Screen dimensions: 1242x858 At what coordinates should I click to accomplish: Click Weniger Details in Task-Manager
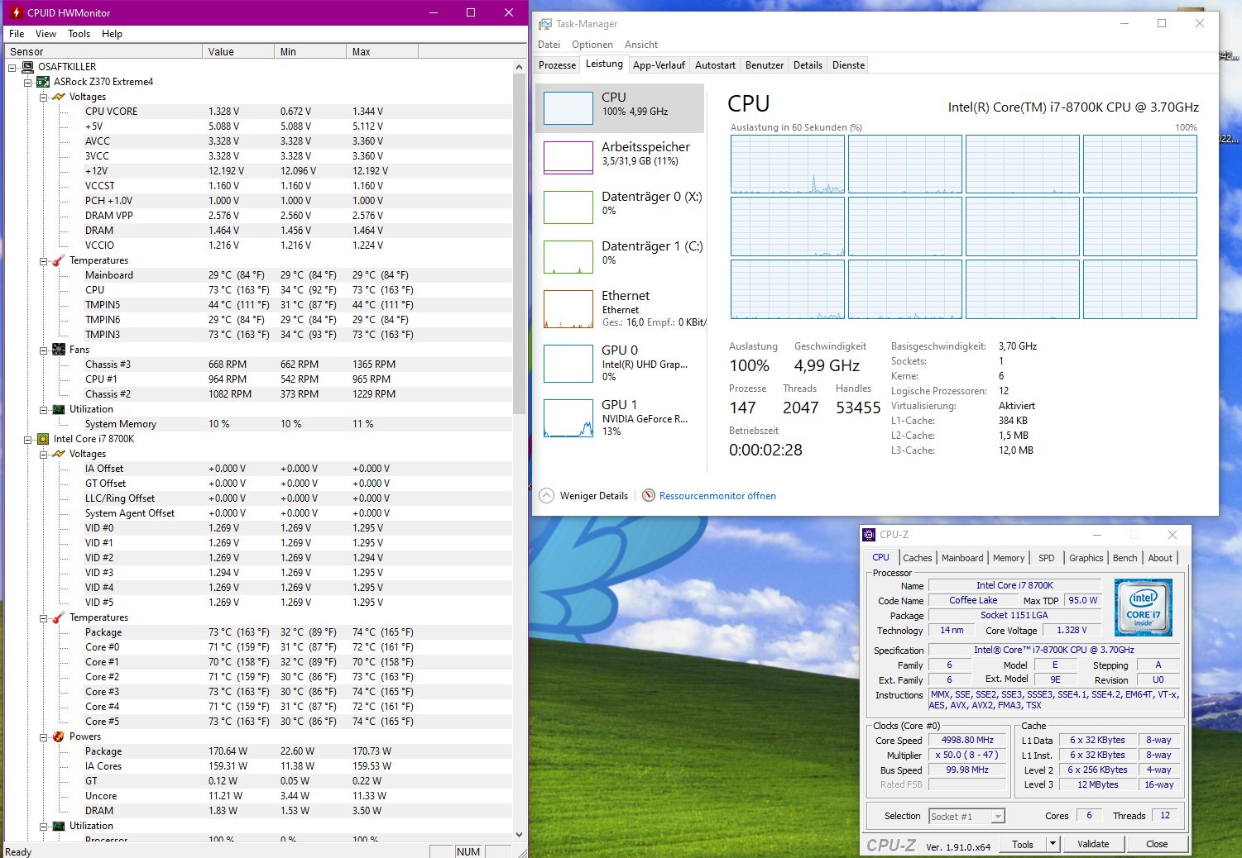593,496
